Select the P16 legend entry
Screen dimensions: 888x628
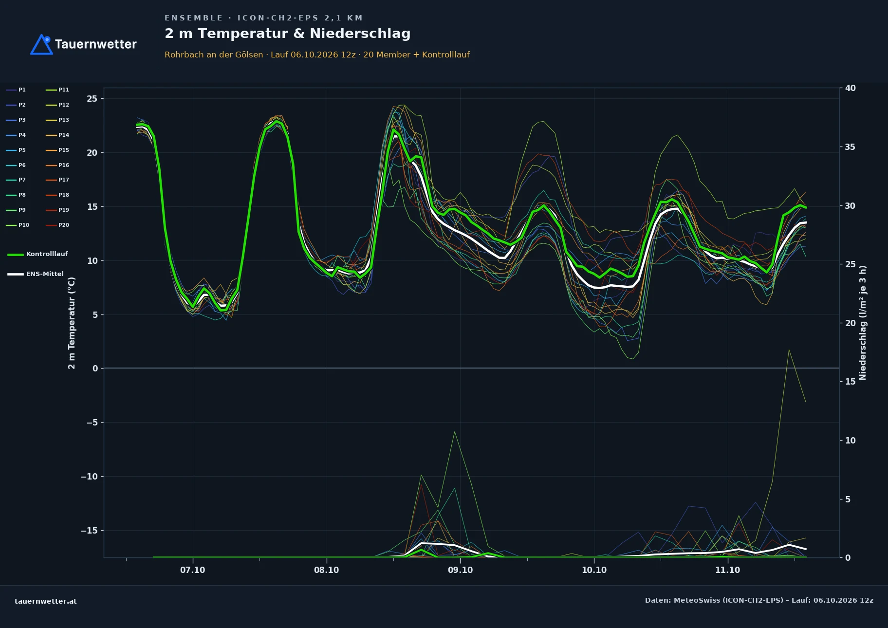(x=57, y=165)
